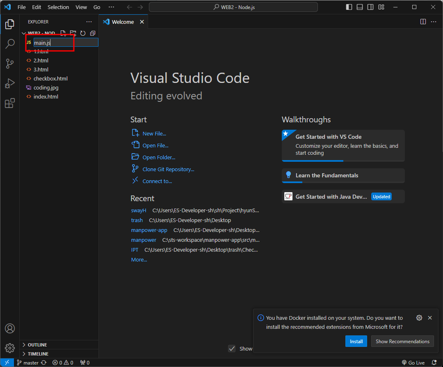Image resolution: width=443 pixels, height=367 pixels.
Task: Install recommended Docker extensions
Action: coord(356,341)
